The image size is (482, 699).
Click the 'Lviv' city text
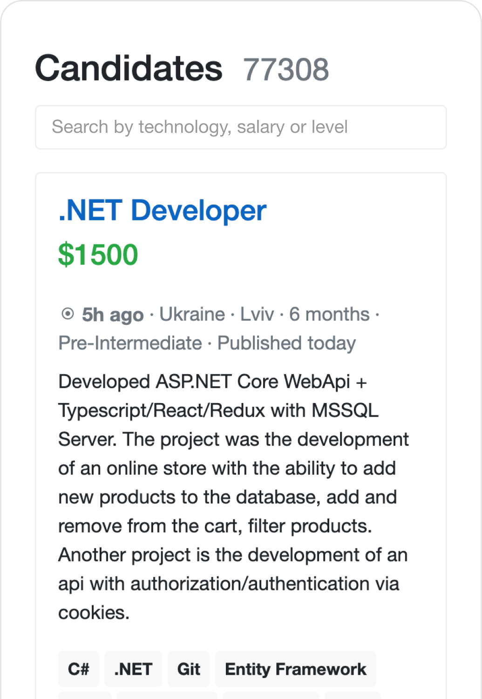click(257, 315)
